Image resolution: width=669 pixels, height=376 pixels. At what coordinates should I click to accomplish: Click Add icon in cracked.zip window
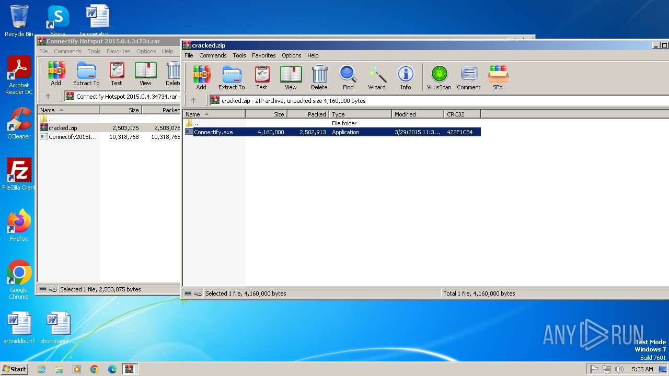click(201, 77)
